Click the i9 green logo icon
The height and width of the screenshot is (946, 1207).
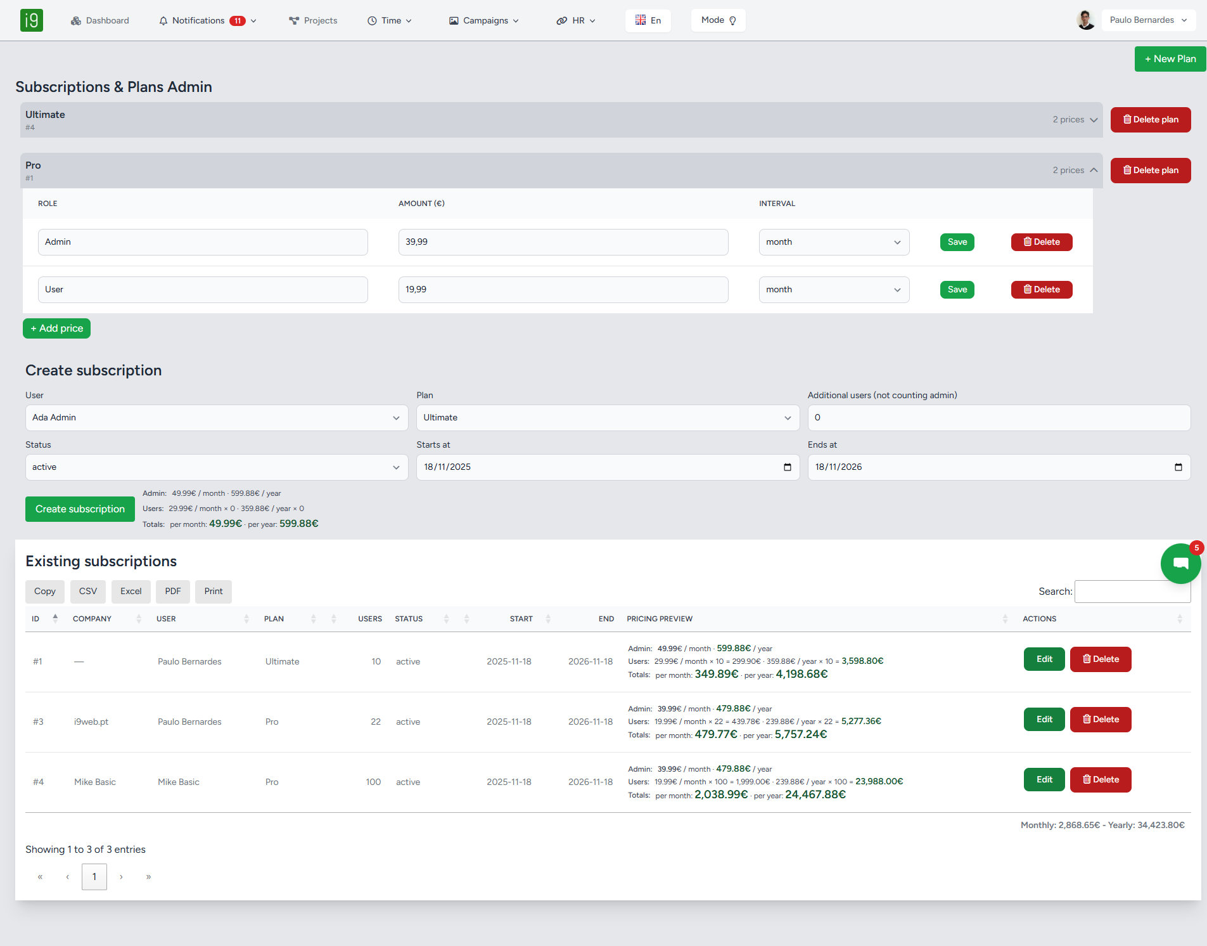click(32, 20)
